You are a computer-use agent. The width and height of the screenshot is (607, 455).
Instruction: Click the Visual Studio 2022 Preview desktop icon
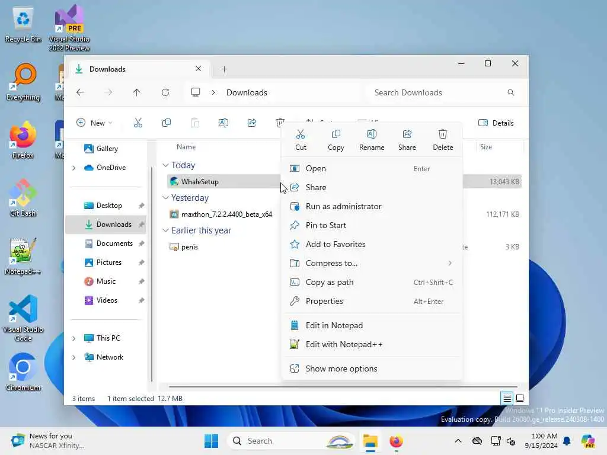(69, 28)
